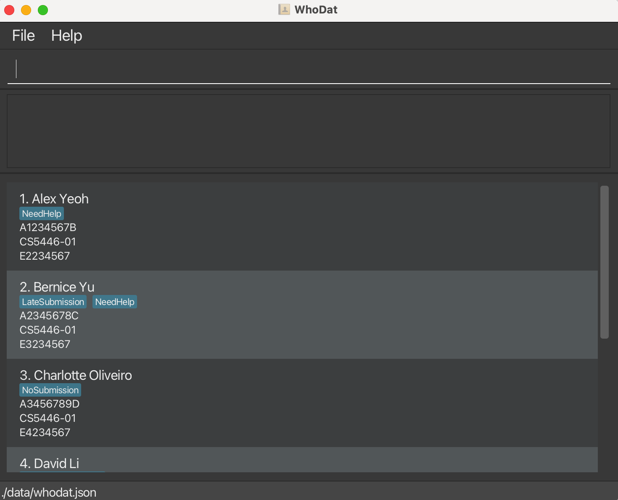Viewport: 618px width, 500px height.
Task: Click Alex Yeoh's NeedHelp tag
Action: pyautogui.click(x=42, y=214)
